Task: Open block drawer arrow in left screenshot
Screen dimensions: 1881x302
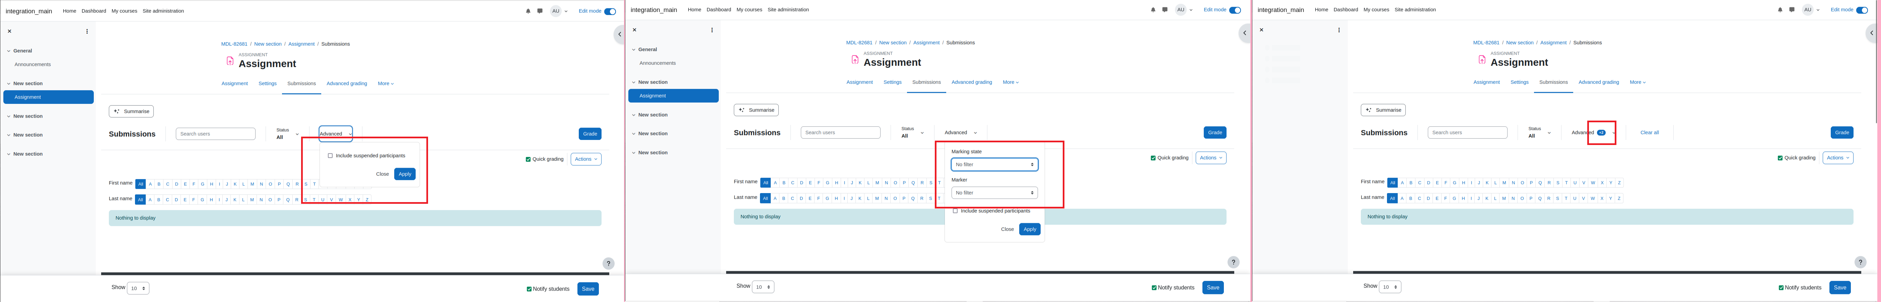Action: (x=619, y=34)
